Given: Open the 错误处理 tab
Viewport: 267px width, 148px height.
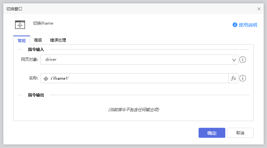Looking at the screenshot, I should [x=58, y=40].
